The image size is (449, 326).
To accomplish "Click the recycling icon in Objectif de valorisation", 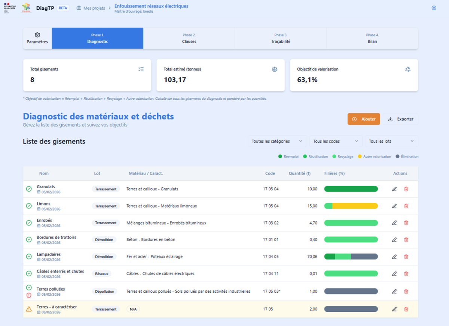I will coord(407,69).
